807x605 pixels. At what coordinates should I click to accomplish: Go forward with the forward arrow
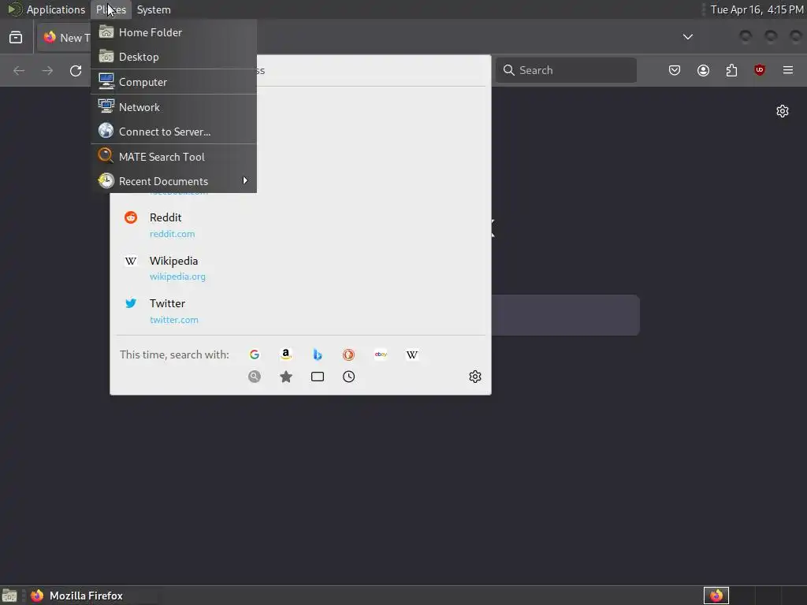[47, 70]
